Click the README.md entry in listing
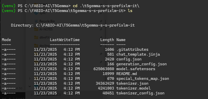 click(x=127, y=74)
